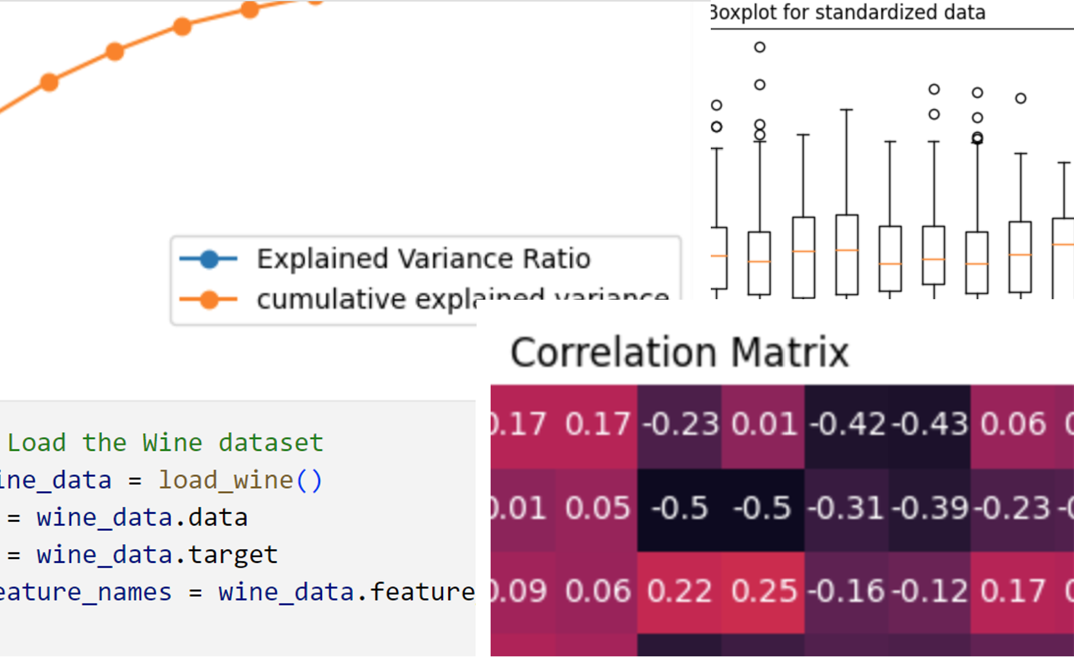This screenshot has width=1074, height=657.
Task: Click the load_wine() call in the code
Action: pos(240,480)
